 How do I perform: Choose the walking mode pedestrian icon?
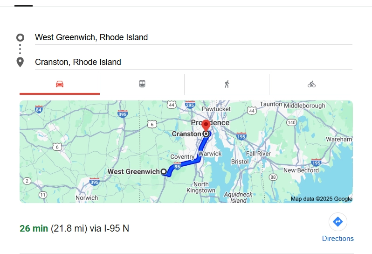click(227, 84)
